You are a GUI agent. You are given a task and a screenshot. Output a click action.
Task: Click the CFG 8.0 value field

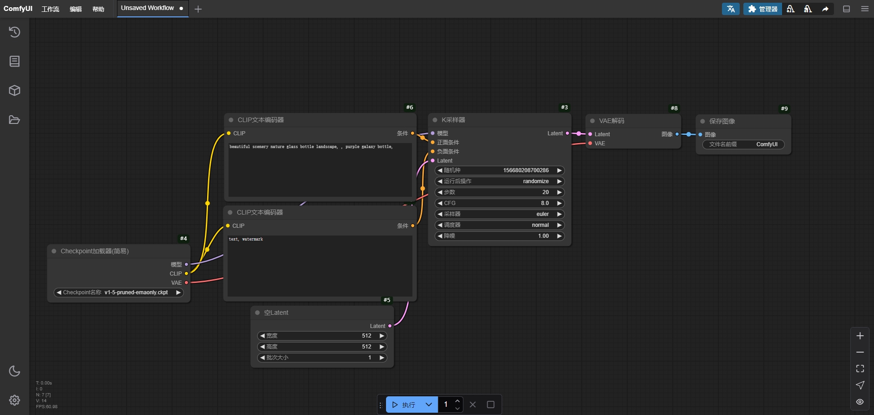click(500, 203)
